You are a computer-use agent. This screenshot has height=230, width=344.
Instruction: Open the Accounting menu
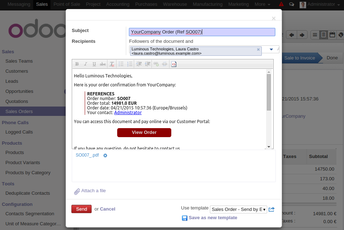tap(118, 4)
